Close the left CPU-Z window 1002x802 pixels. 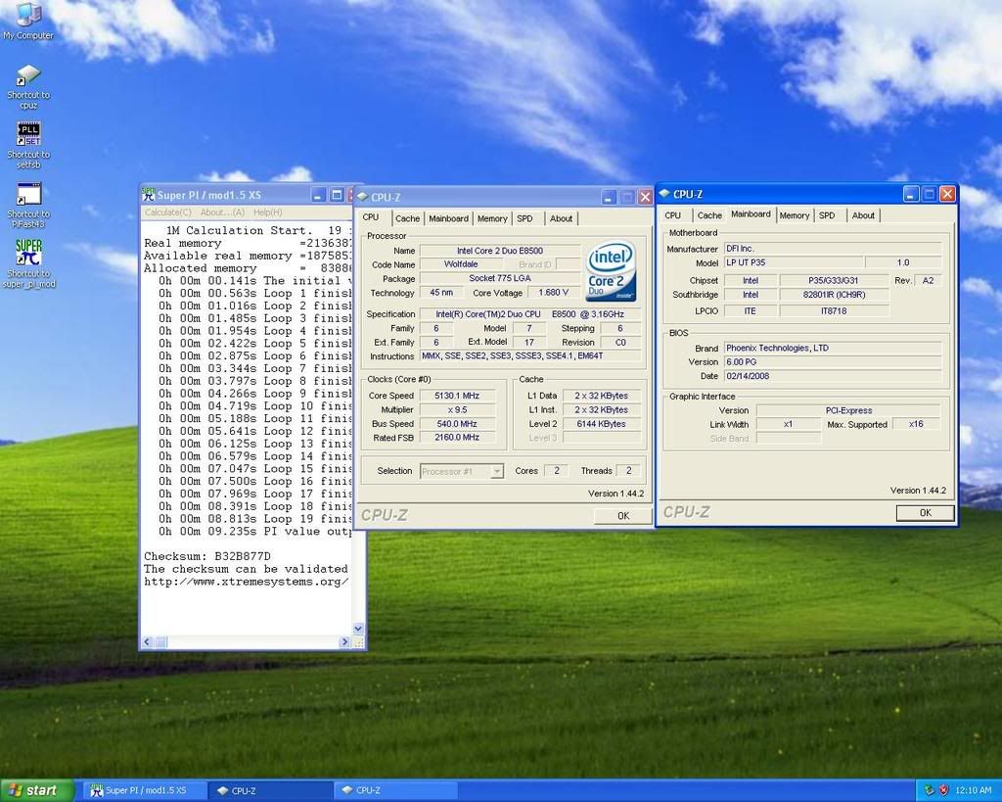point(645,197)
